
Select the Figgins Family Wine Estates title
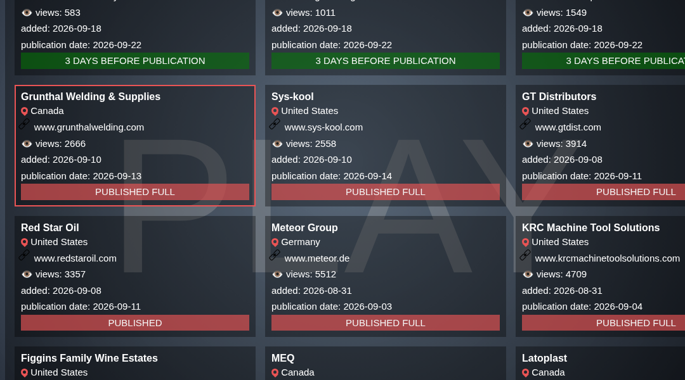tap(89, 358)
